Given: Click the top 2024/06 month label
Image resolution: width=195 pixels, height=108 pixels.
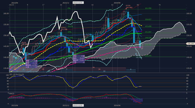Looking at the screenshot, I should 117,3.
